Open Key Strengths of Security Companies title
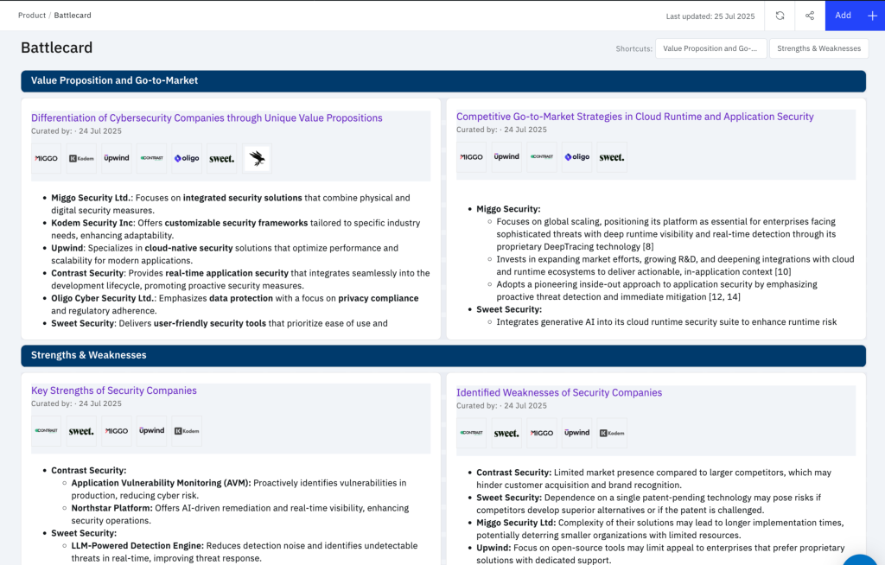The width and height of the screenshot is (885, 565). 114,390
